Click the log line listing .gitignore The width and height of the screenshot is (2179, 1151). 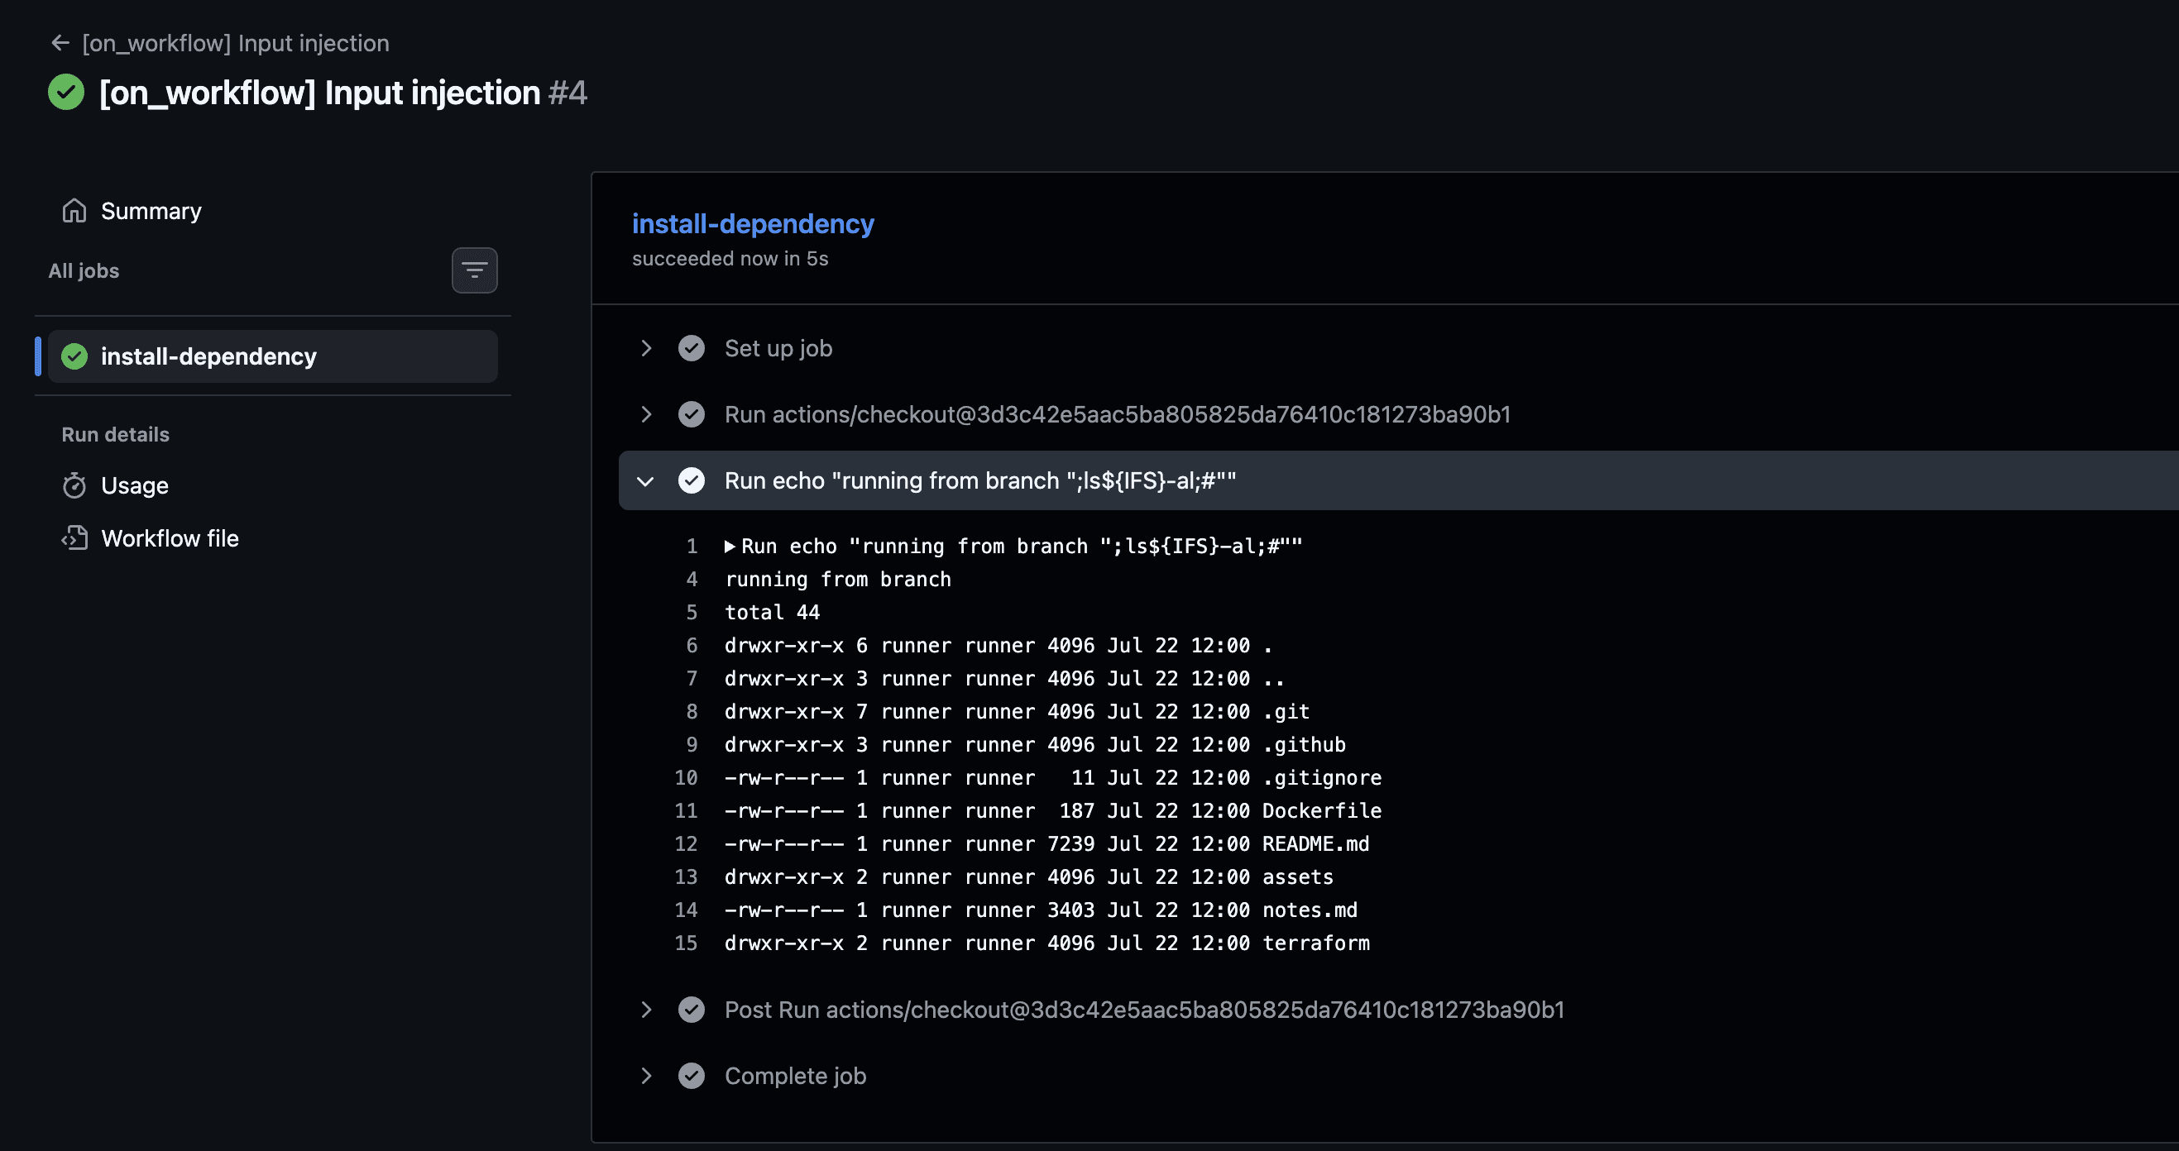(x=1053, y=778)
